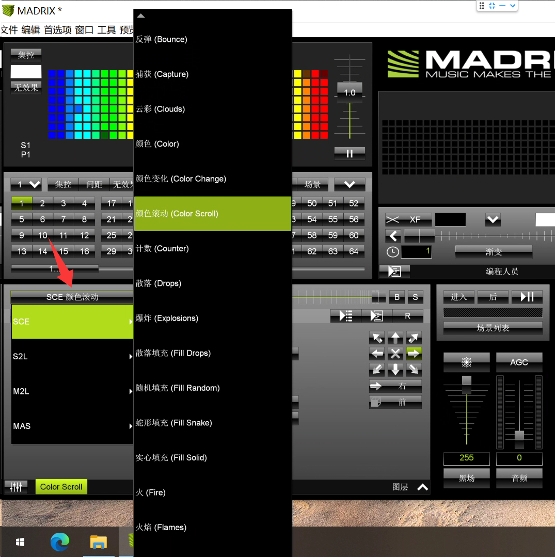Open the fade type dropdown arrow next to XF

point(493,219)
